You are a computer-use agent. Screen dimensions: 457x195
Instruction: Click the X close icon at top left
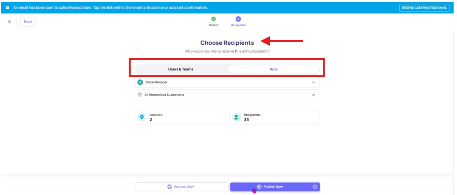[9, 22]
